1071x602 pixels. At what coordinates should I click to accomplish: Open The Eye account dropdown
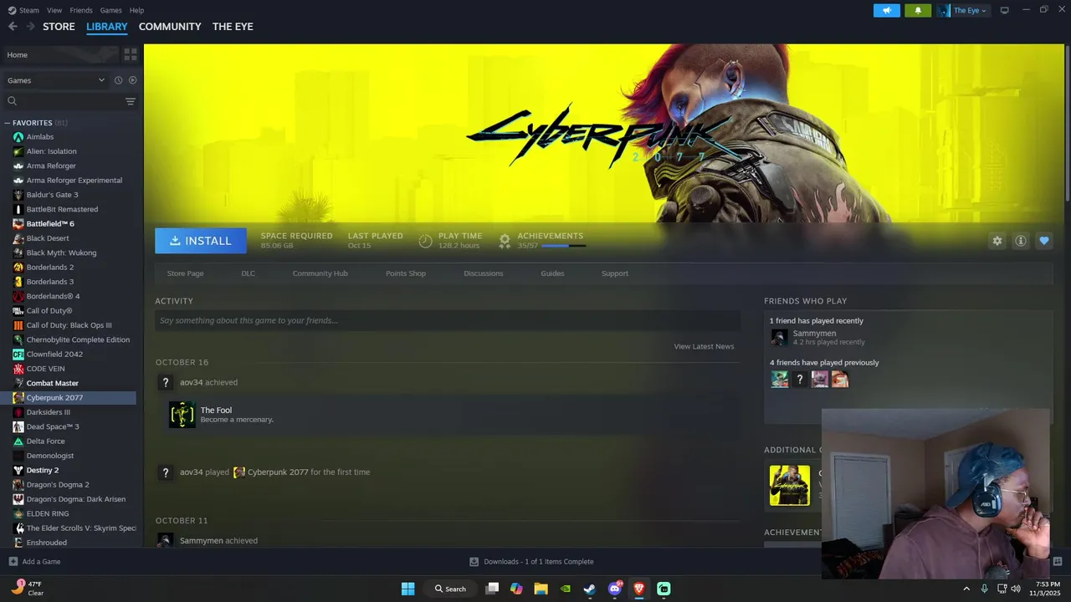pos(963,10)
